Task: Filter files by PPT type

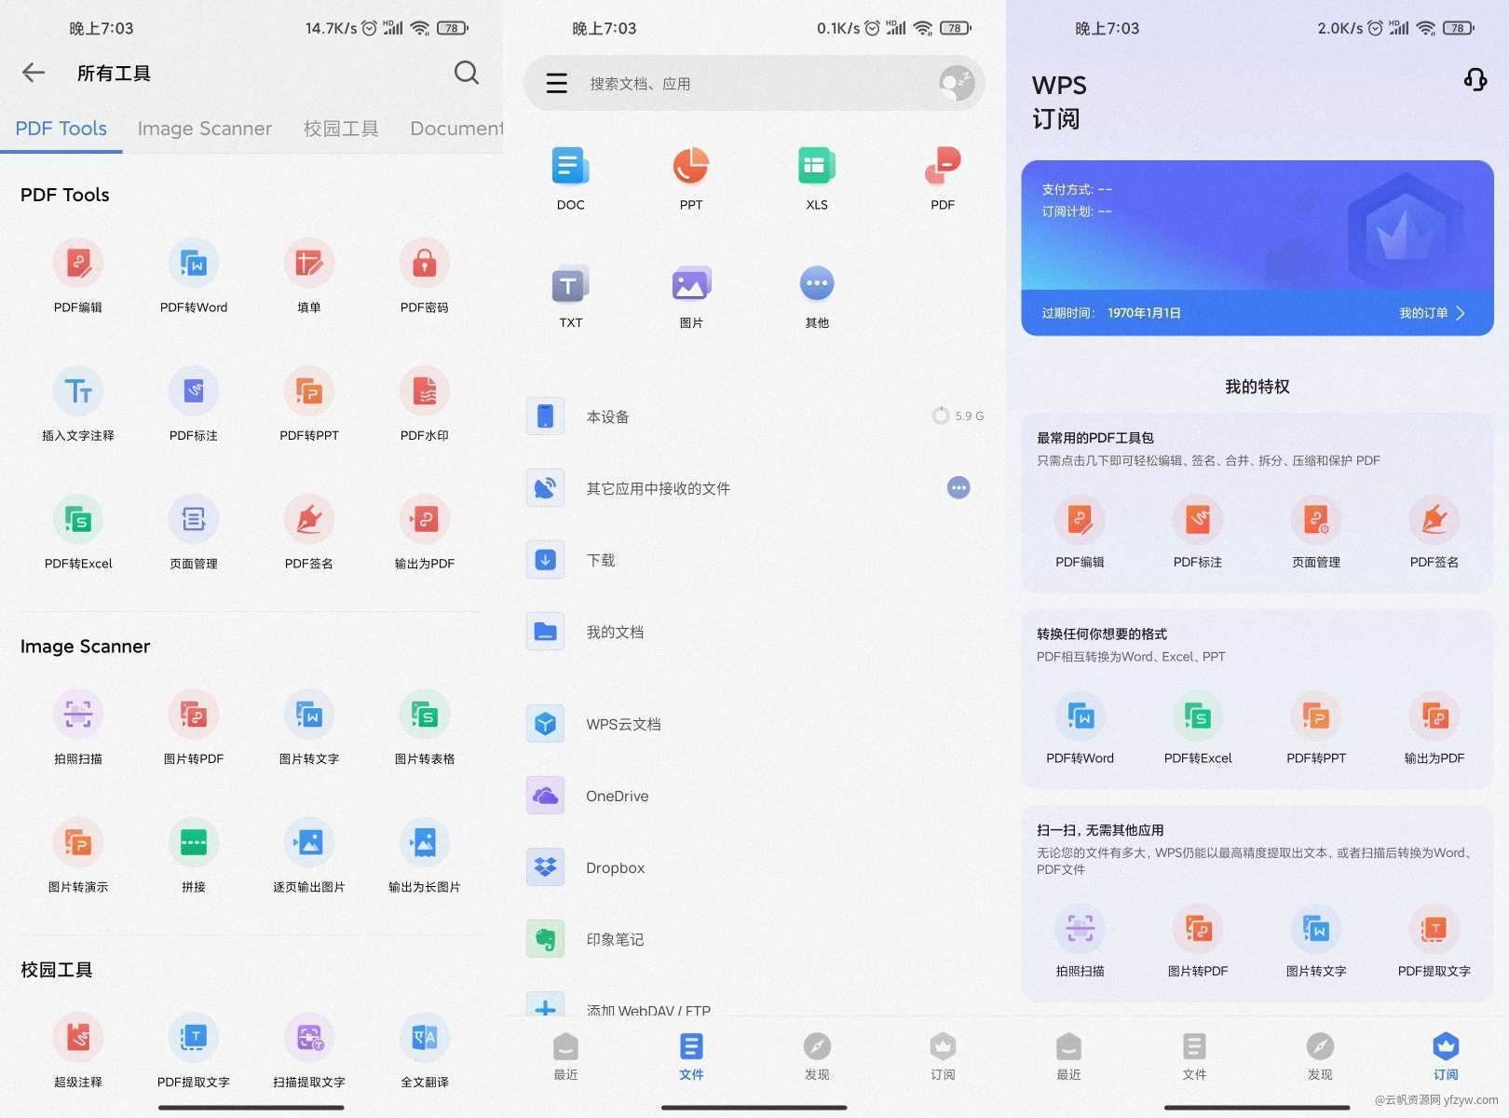Action: click(x=691, y=178)
